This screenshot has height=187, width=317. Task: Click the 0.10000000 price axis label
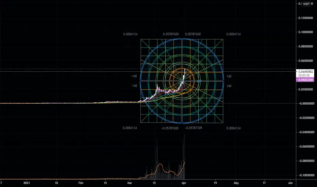305,32
